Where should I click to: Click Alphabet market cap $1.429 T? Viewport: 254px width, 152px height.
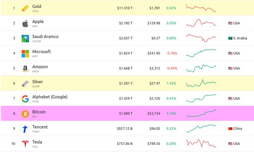click(126, 99)
